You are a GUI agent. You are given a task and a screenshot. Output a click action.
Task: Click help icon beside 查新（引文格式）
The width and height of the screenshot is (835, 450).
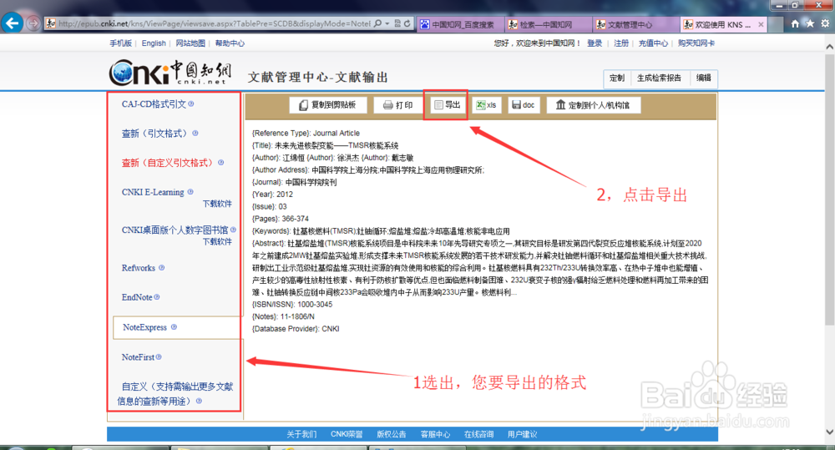coord(195,133)
